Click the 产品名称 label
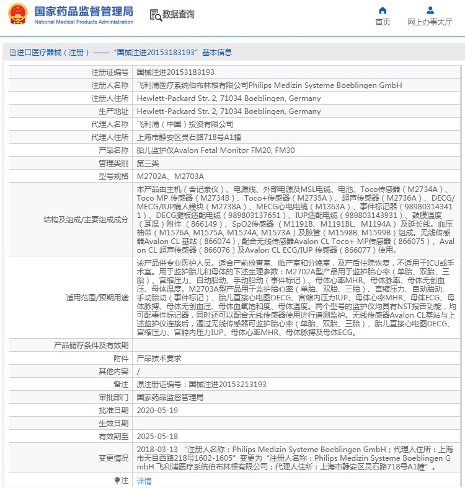The height and width of the screenshot is (488, 465). (113, 150)
